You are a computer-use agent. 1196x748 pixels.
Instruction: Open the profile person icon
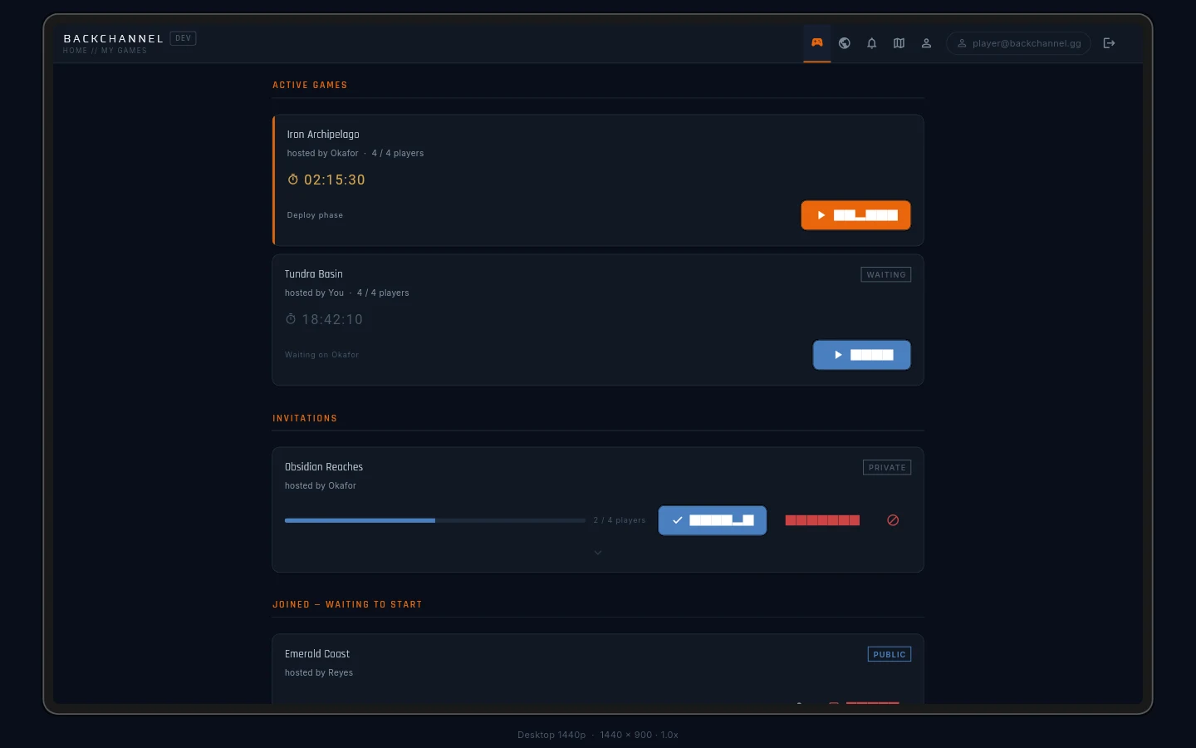point(926,43)
